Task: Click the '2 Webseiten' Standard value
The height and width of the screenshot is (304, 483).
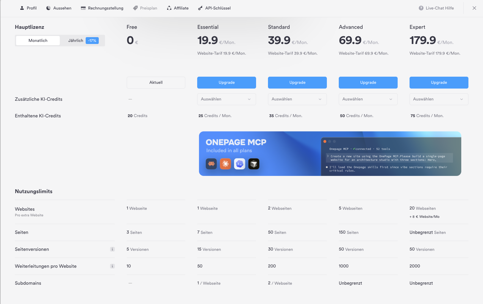Action: (280, 208)
